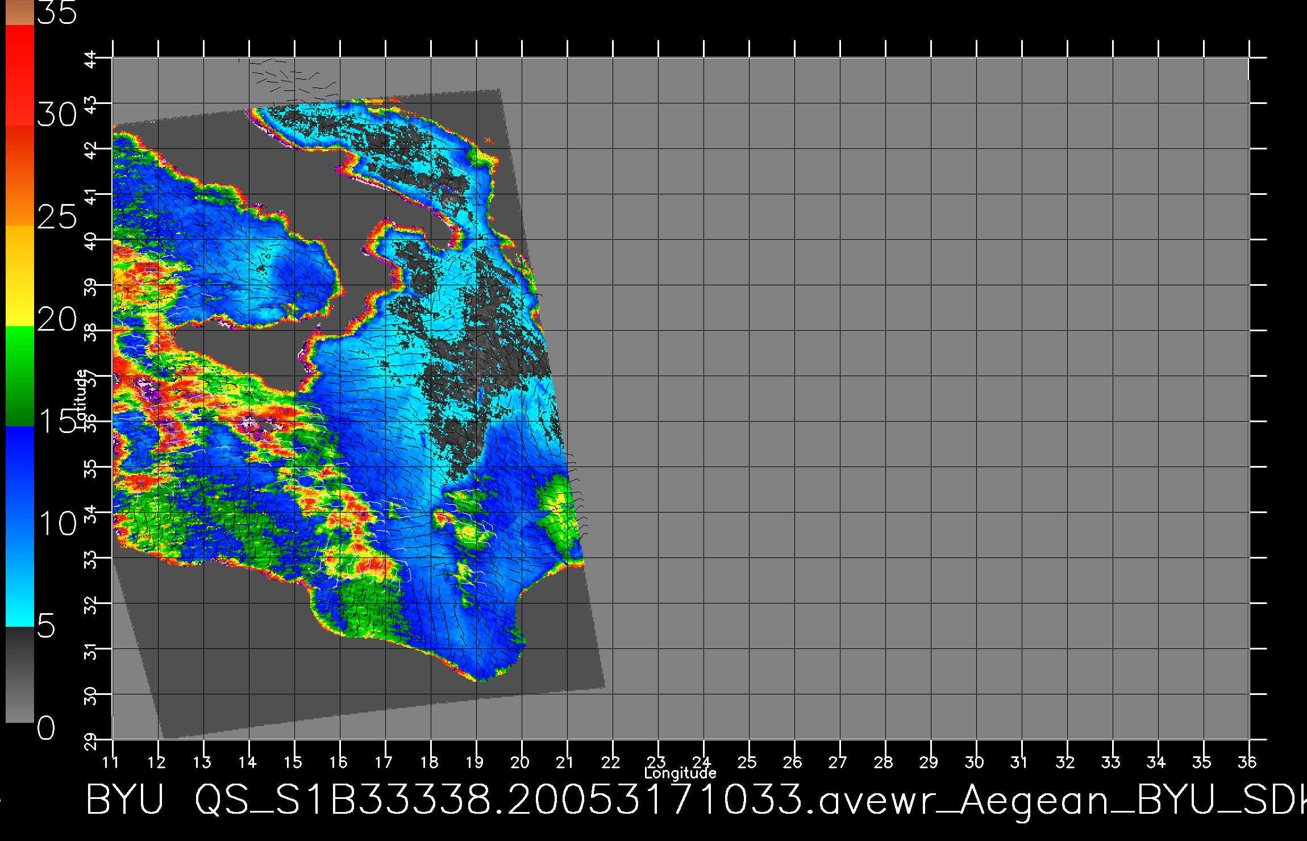Image resolution: width=1307 pixels, height=841 pixels.
Task: Click longitude axis tick label 34
Action: pyautogui.click(x=1156, y=762)
